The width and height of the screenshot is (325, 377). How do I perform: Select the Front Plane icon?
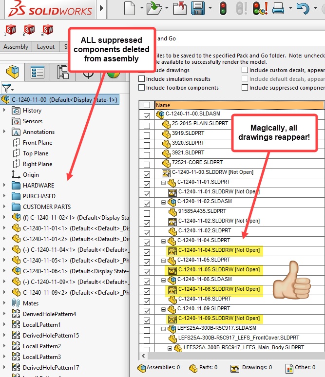tap(16, 143)
